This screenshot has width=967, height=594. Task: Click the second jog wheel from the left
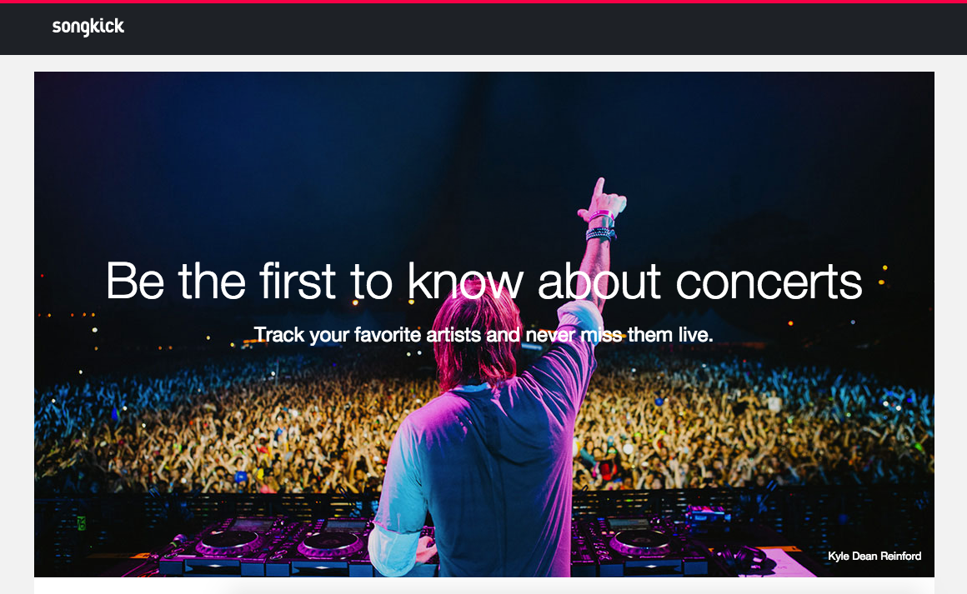[331, 543]
